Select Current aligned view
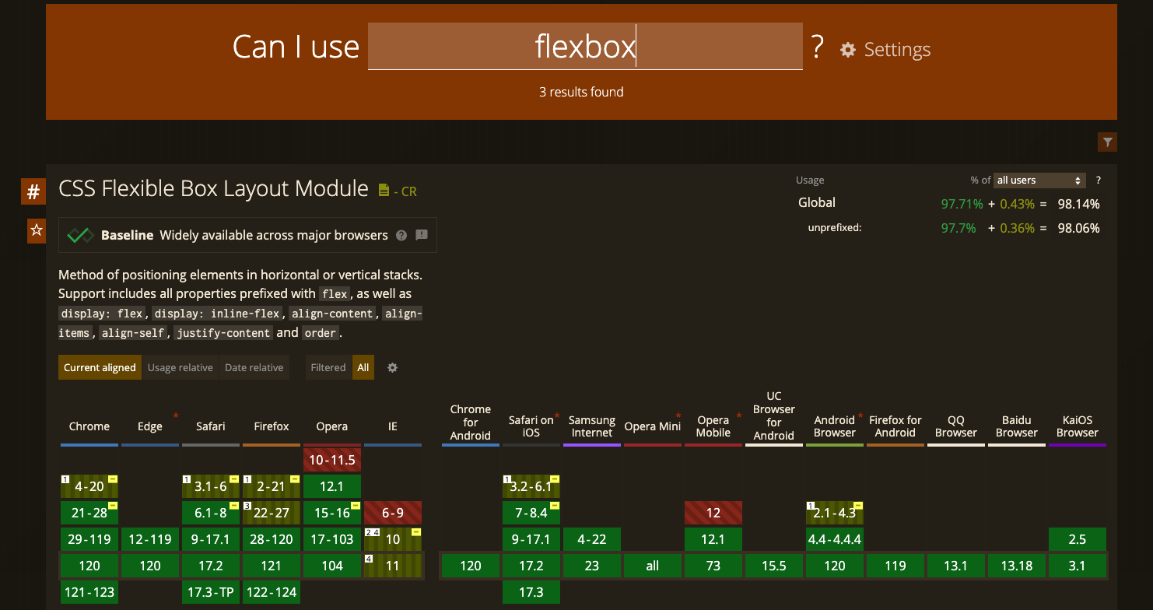Screen dimensions: 1153x610 point(100,367)
